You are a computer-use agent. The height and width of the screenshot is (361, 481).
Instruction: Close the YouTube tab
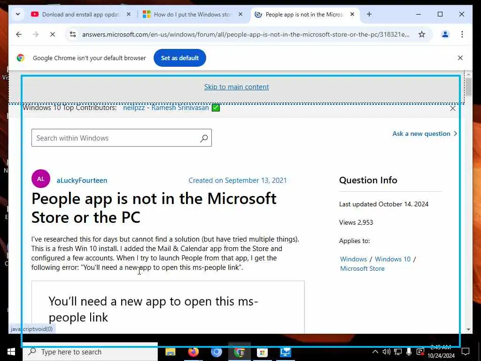pos(129,15)
